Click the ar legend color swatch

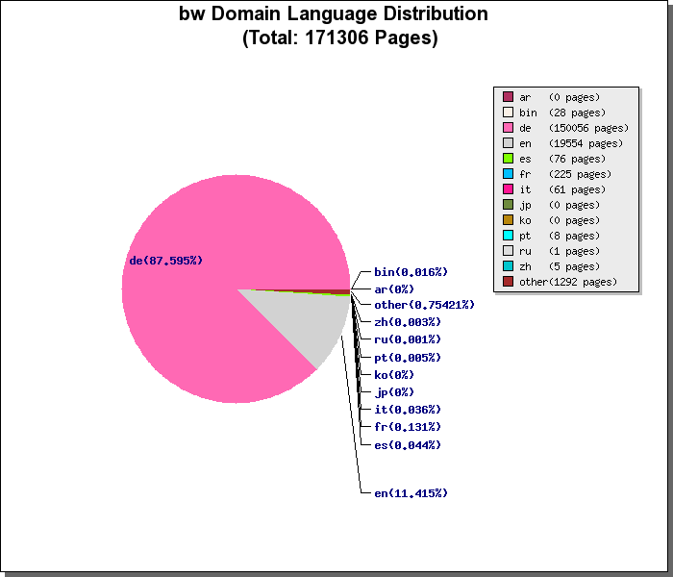508,97
